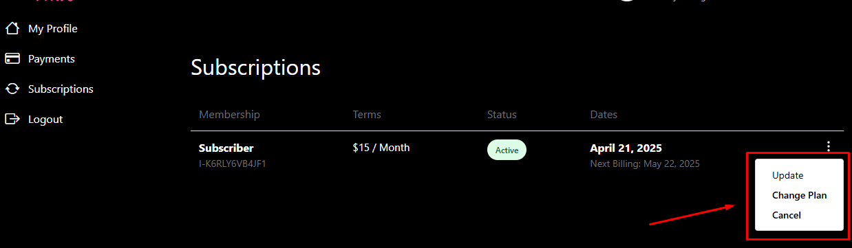Log out using the Logout link

(x=45, y=120)
